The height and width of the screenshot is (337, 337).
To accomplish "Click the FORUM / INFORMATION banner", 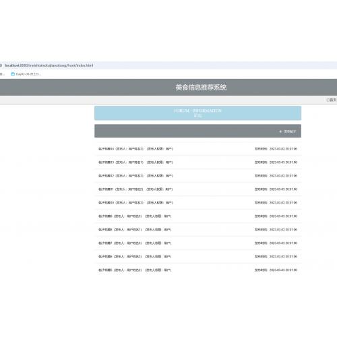I will 197,113.
